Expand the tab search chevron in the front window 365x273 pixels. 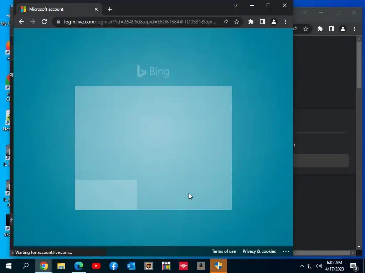pyautogui.click(x=236, y=5)
